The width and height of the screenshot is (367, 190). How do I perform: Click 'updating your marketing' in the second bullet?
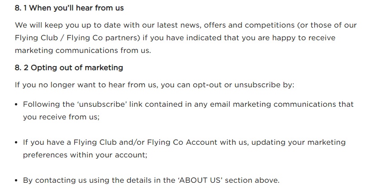[298, 142]
